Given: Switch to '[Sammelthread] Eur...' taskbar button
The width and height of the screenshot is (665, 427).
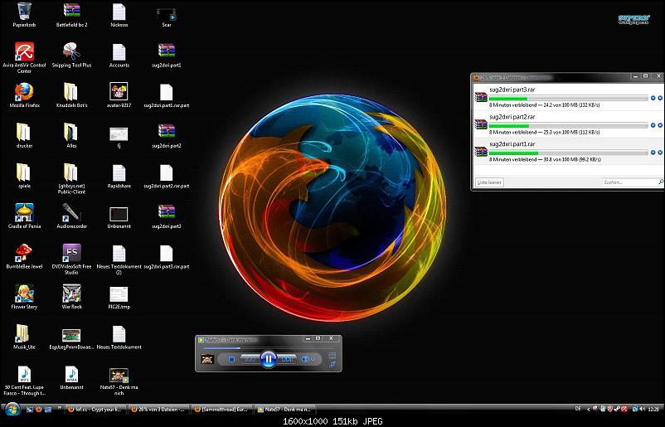Looking at the screenshot, I should (222, 410).
